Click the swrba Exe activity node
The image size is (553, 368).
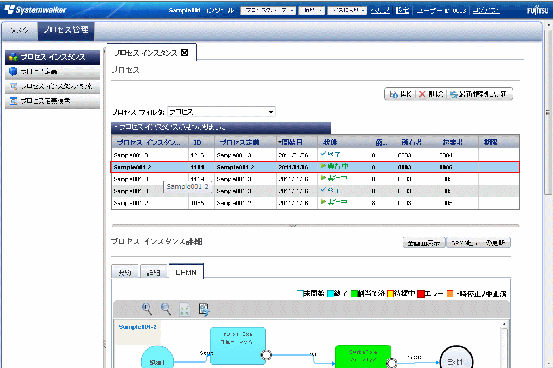(x=238, y=346)
